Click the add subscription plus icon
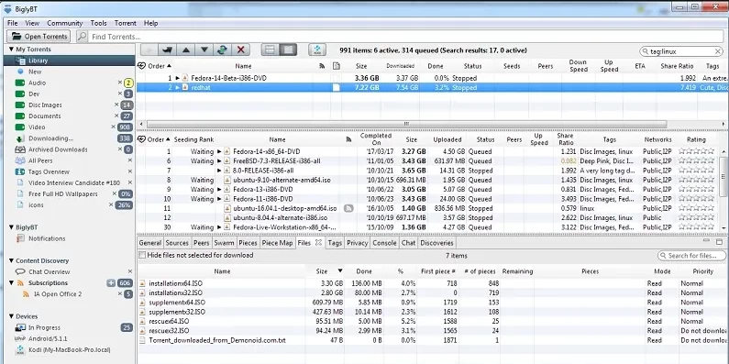The image size is (729, 364). [x=111, y=283]
